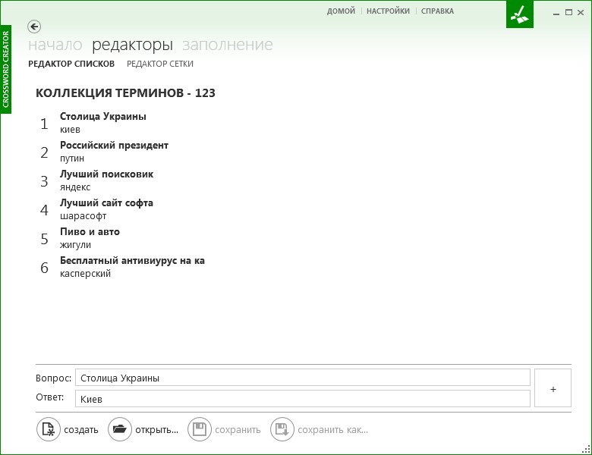
Task: Select the РЕДАКТОР СПИСКОВ tab
Action: (71, 64)
